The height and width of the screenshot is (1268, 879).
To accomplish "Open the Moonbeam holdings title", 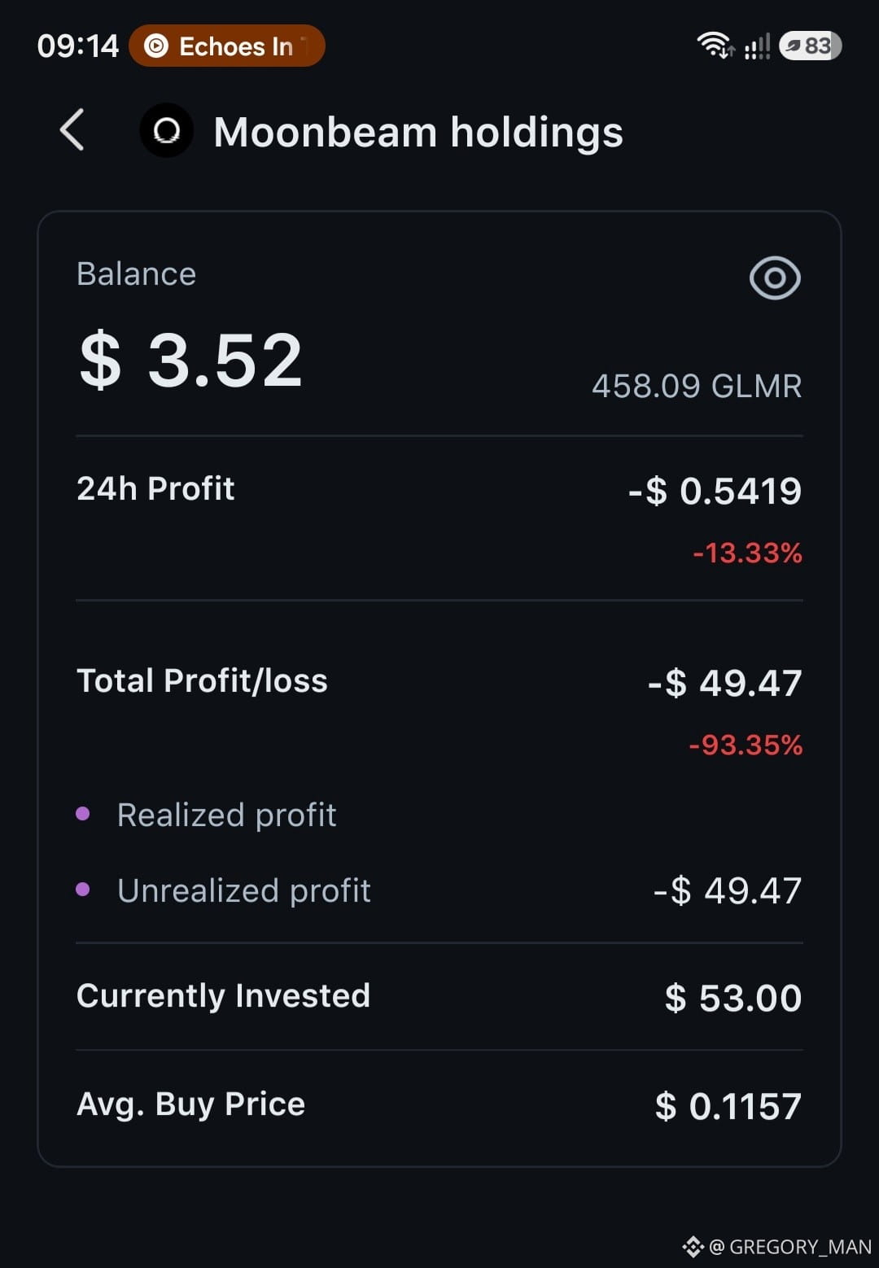I will [x=418, y=132].
